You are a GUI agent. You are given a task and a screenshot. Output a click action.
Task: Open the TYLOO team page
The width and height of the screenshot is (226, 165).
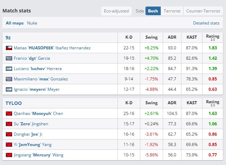click(x=14, y=103)
